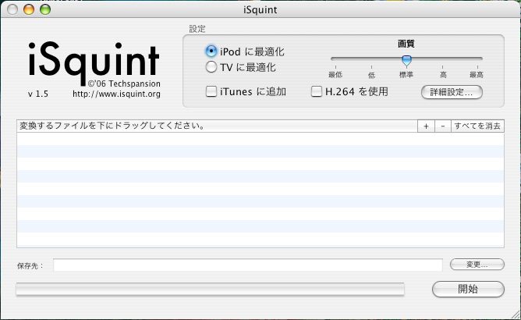Click the v 1.5 version label

(x=38, y=94)
